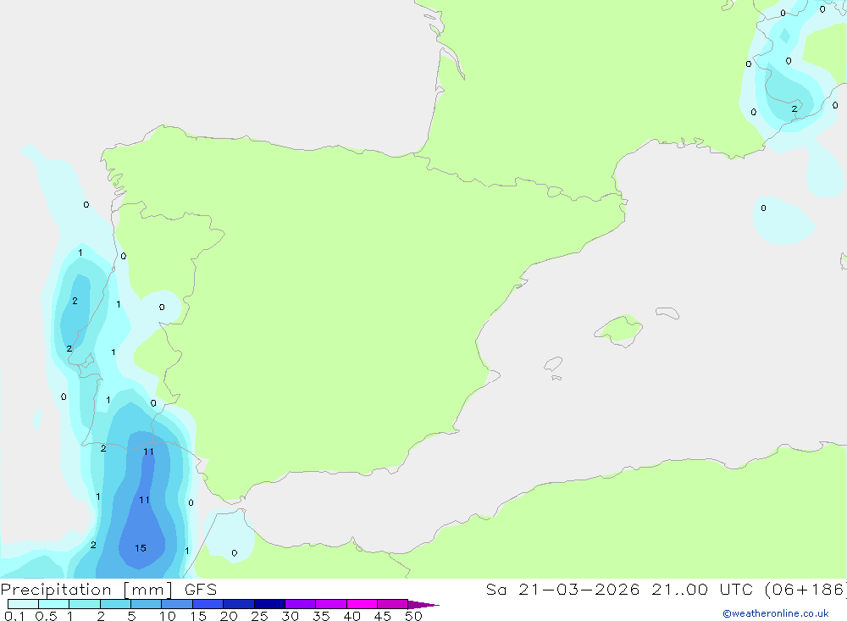Click the above-50 arrow tip of legend

tap(423, 605)
